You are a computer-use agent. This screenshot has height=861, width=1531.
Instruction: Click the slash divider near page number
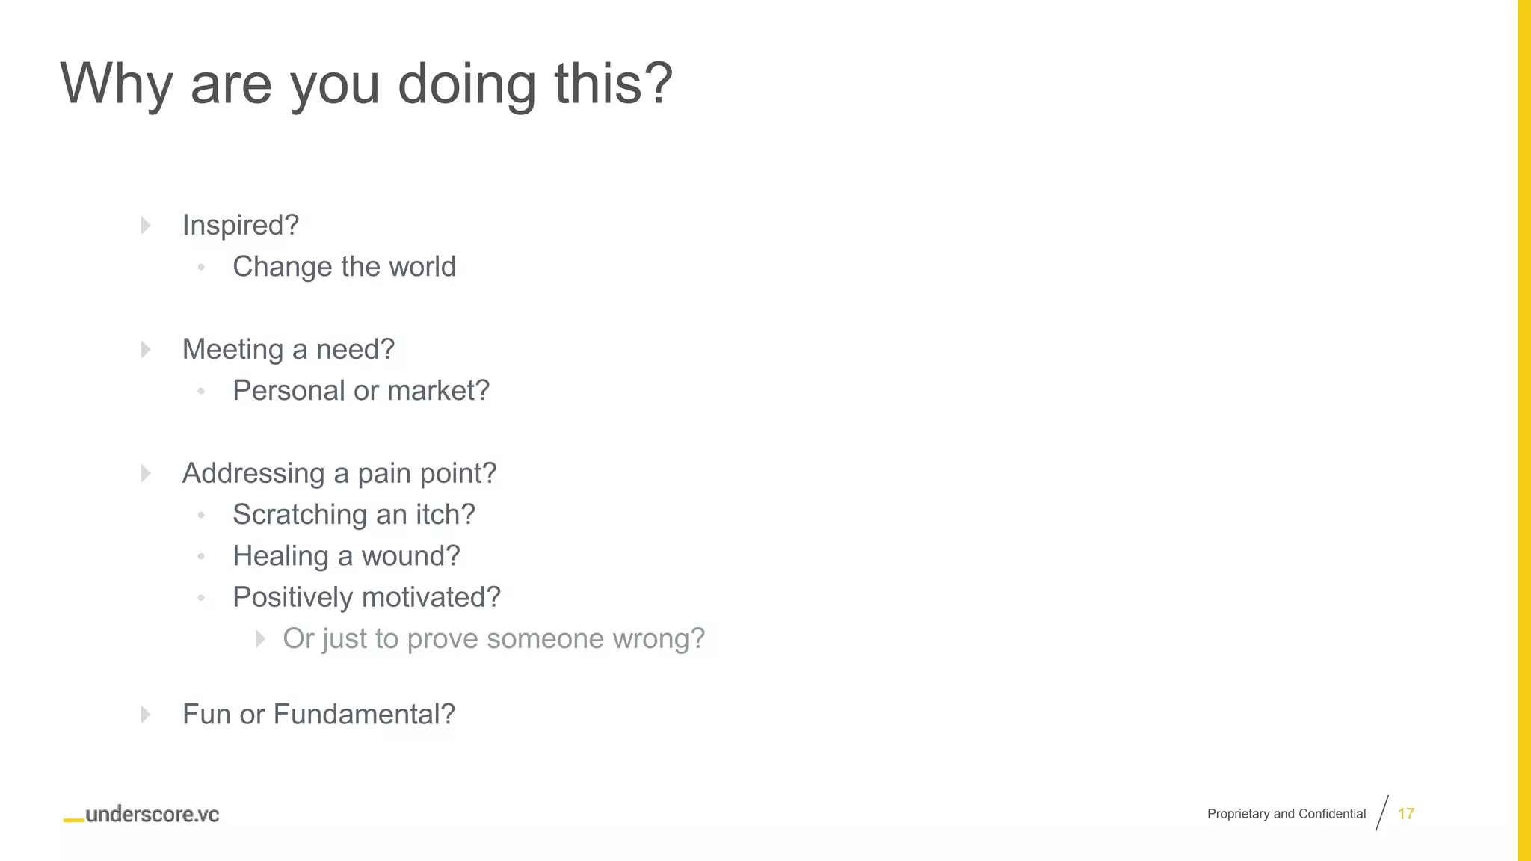[1382, 813]
